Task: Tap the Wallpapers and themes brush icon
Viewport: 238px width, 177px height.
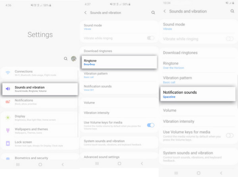Action: (x=8, y=130)
